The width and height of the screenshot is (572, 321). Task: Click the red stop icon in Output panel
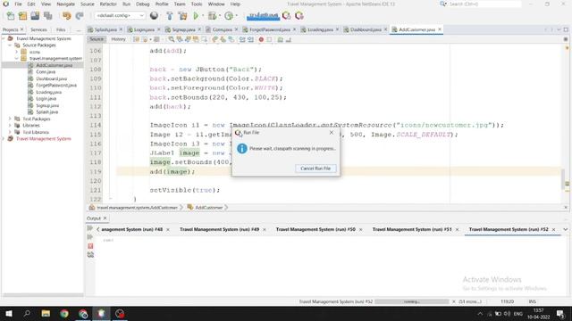pyautogui.click(x=90, y=246)
